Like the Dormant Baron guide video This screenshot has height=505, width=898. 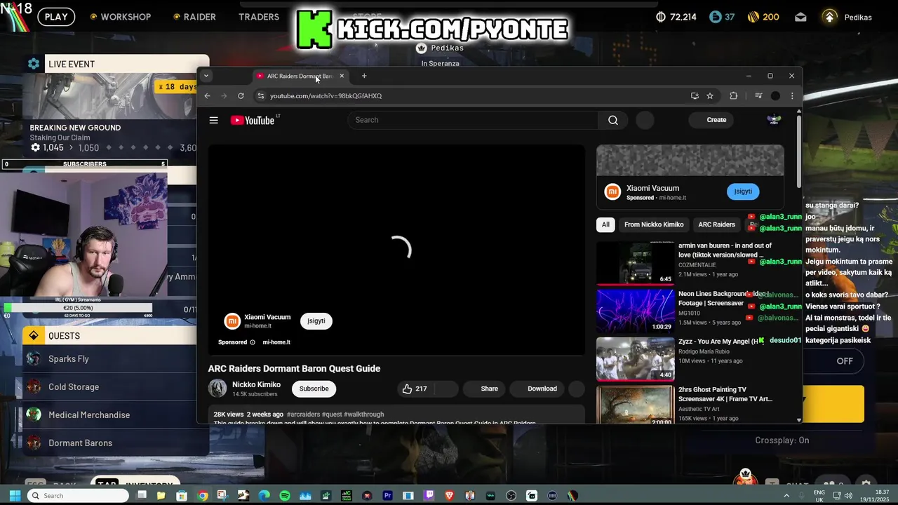point(415,389)
